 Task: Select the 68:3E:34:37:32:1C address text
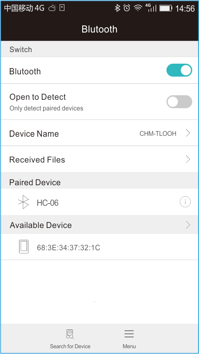[68, 248]
